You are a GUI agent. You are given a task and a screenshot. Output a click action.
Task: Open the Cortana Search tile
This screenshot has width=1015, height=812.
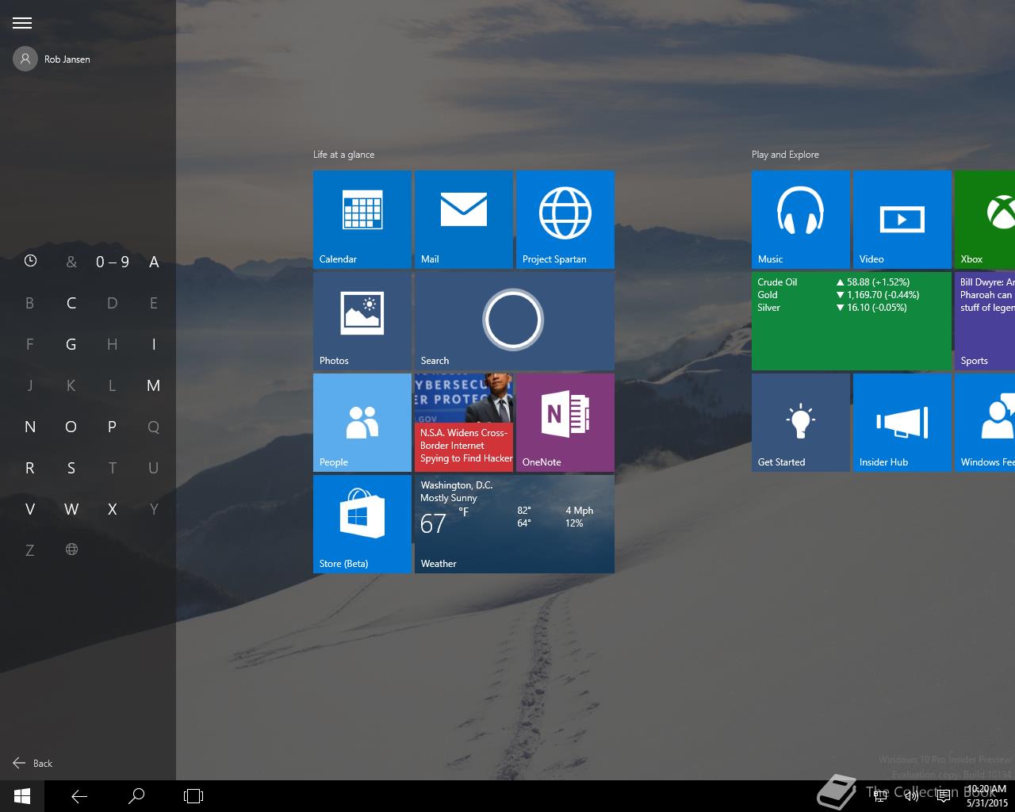(x=515, y=321)
